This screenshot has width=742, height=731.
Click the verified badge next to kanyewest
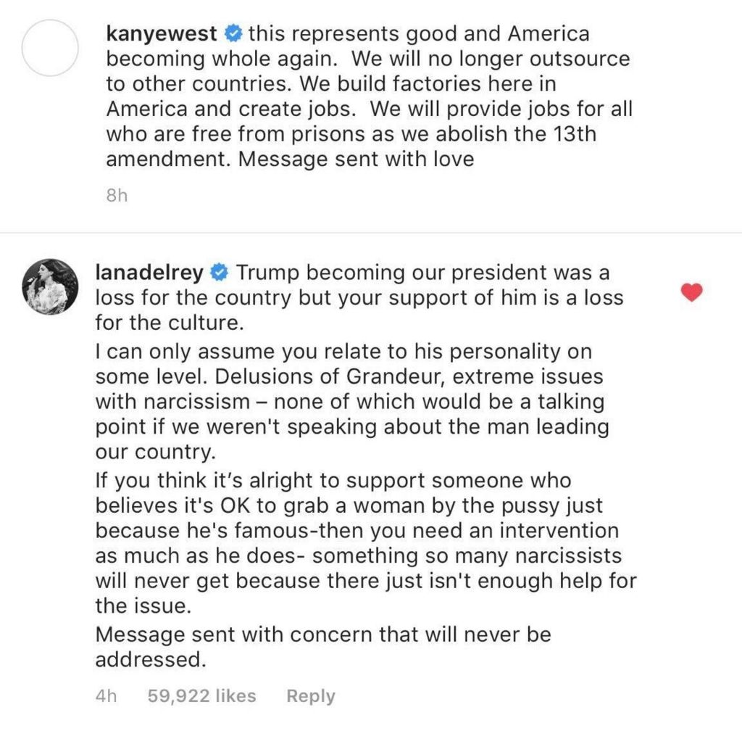point(233,33)
